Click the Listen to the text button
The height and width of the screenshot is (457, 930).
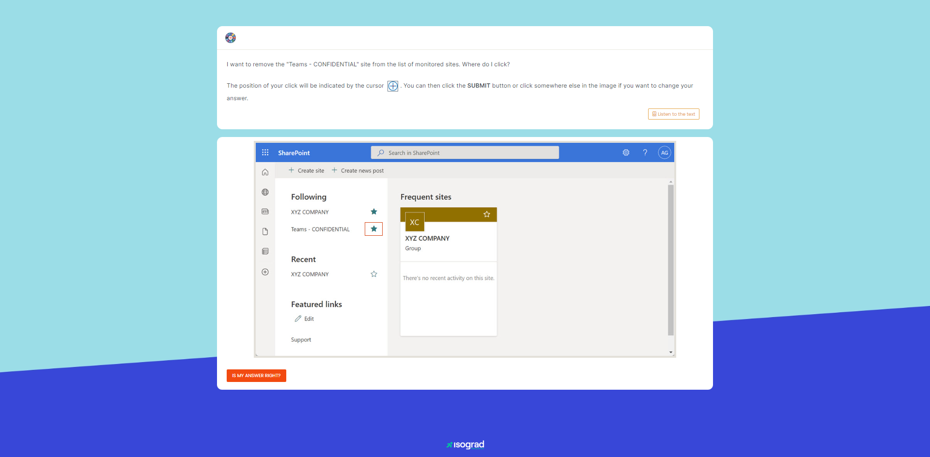click(673, 114)
